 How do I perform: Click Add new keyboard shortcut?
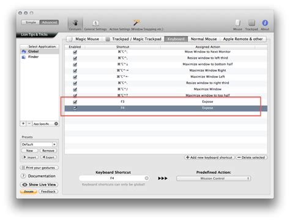209,157
